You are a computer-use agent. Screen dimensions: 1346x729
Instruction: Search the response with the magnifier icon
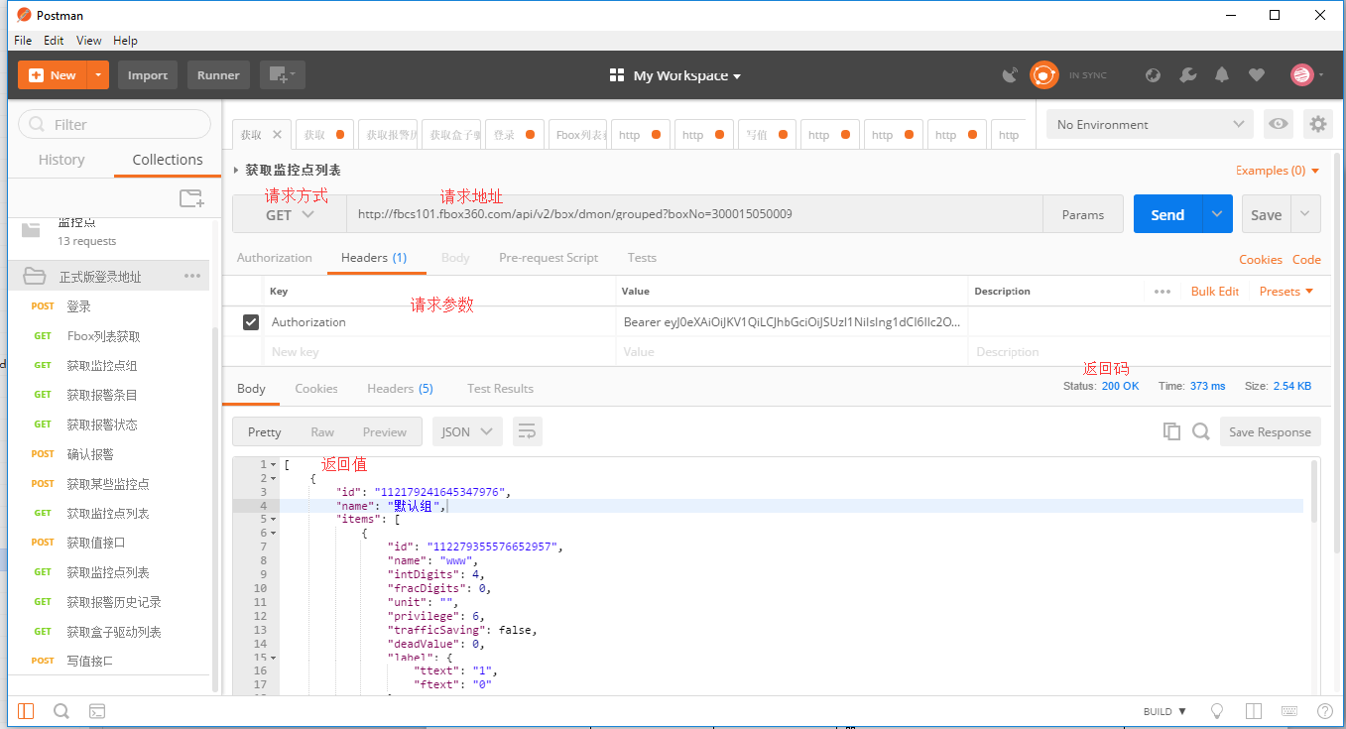(x=1201, y=431)
